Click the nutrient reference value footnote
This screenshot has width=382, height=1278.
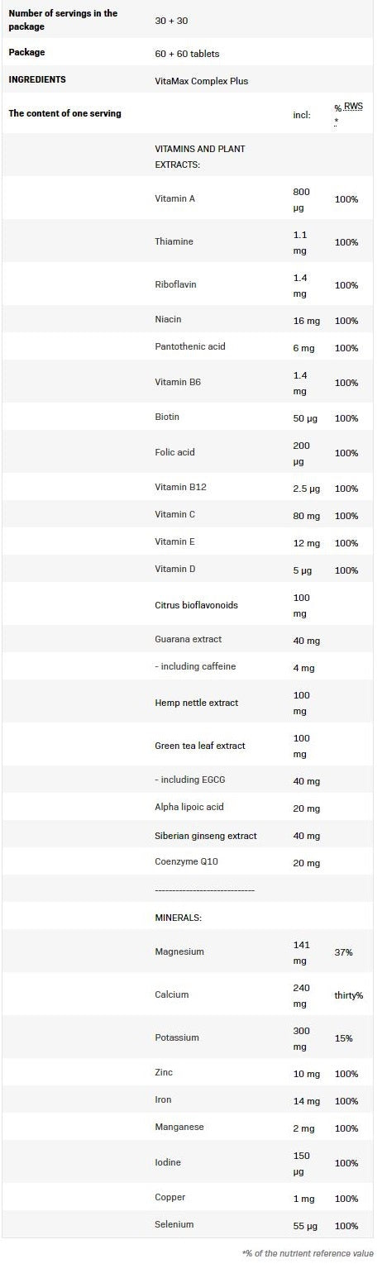point(308,1253)
